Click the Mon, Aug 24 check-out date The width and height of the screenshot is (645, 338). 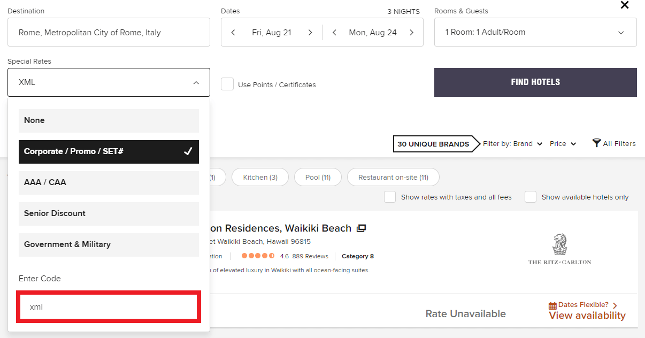373,33
